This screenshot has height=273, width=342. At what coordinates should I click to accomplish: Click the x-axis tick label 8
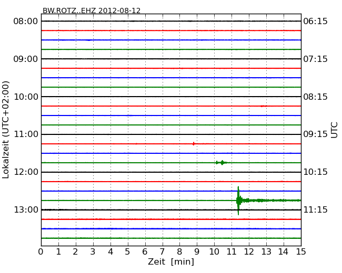[x=179, y=251]
